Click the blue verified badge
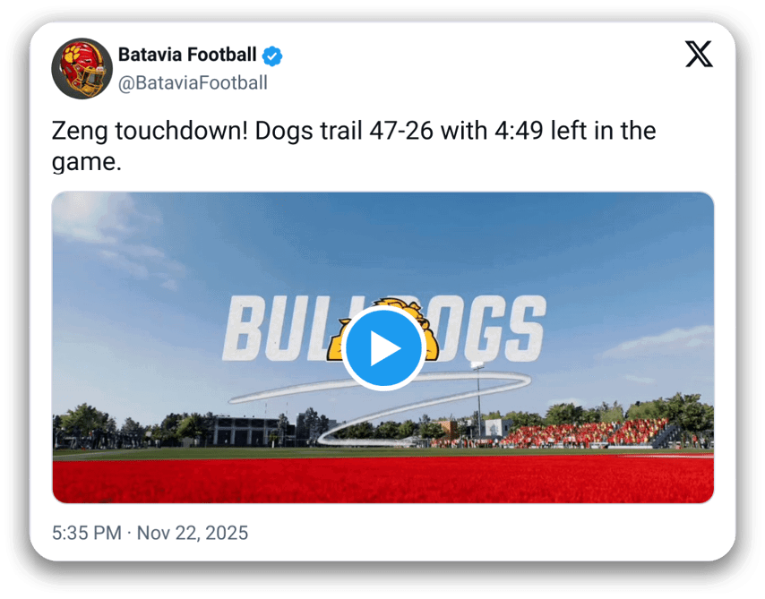The image size is (765, 599). point(272,56)
